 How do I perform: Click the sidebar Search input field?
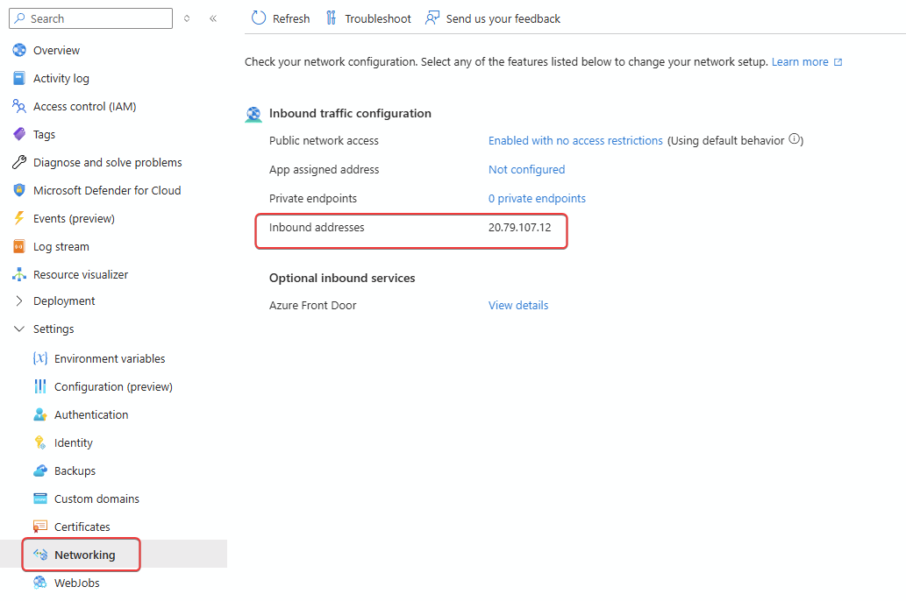point(96,18)
